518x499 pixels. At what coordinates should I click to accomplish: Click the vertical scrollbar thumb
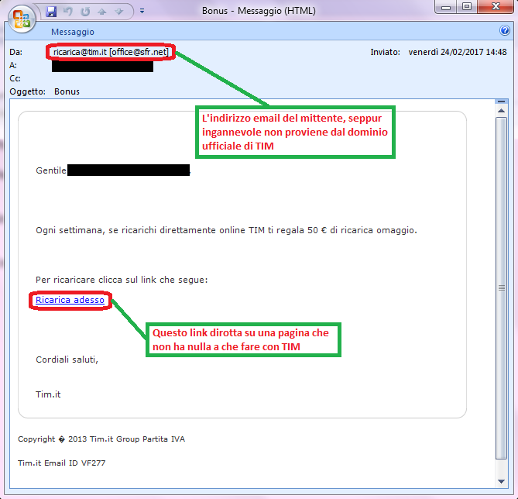coord(501,288)
